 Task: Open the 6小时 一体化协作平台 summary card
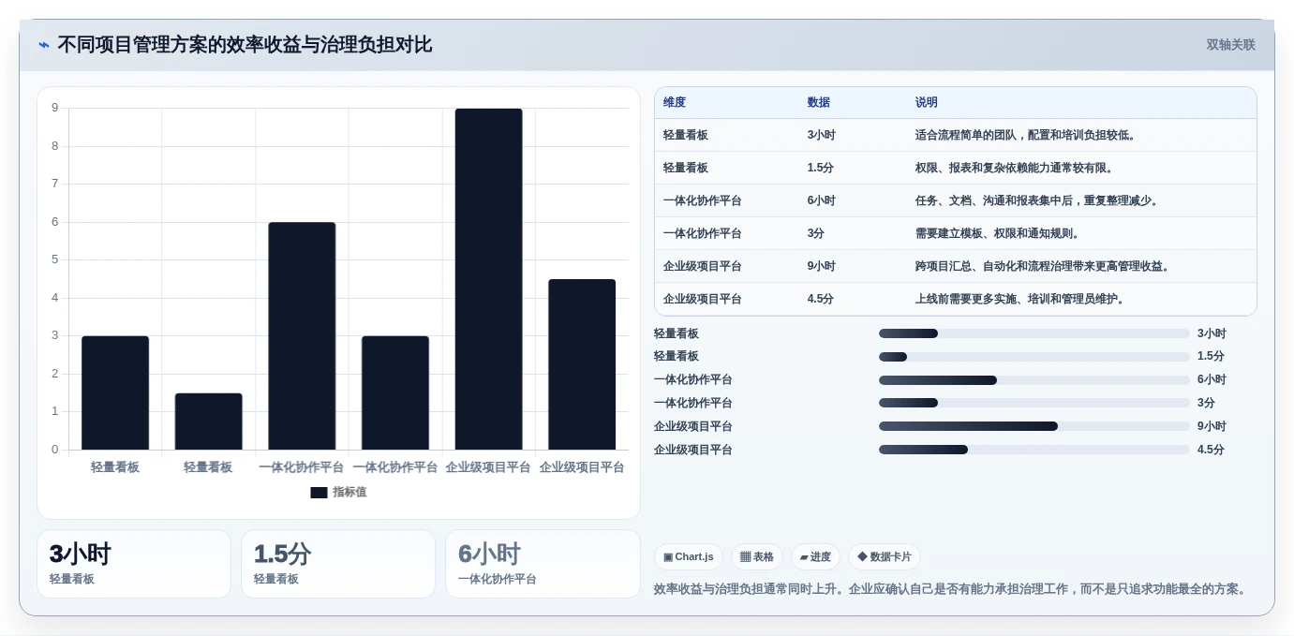tap(543, 564)
